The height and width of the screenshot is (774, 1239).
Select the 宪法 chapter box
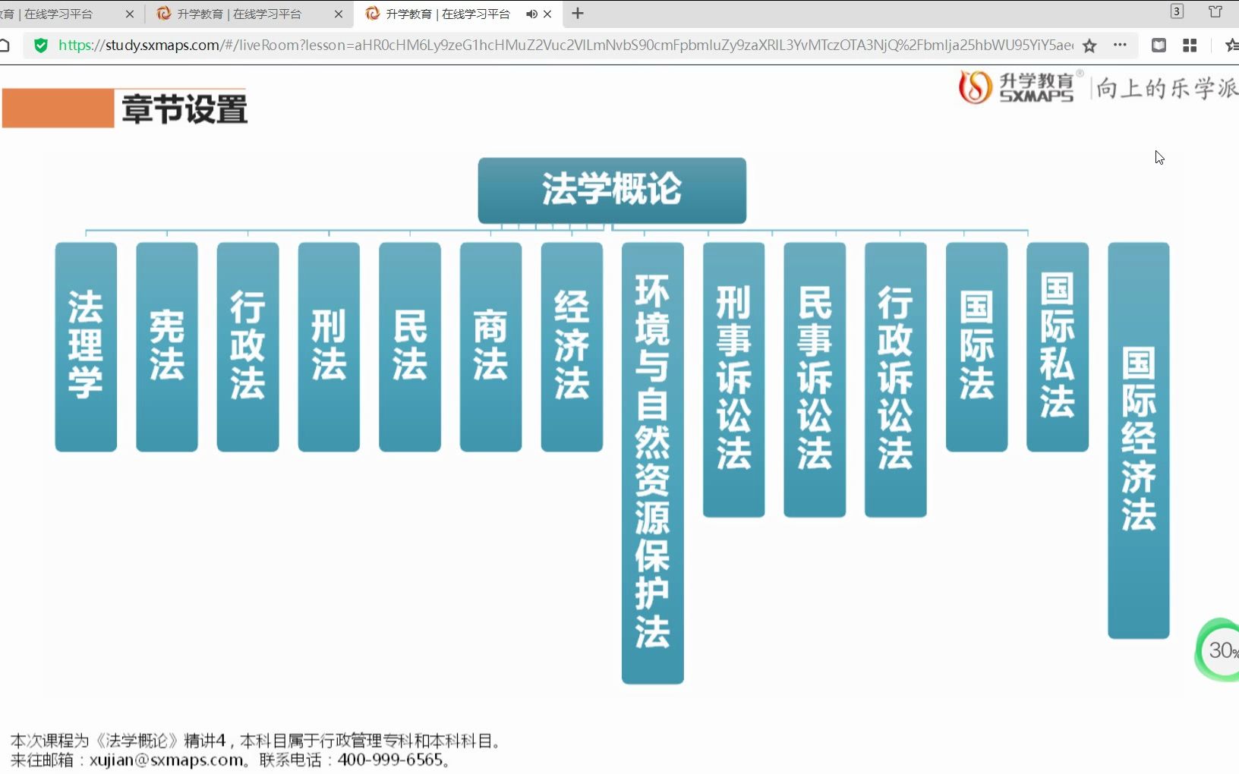[x=167, y=347]
